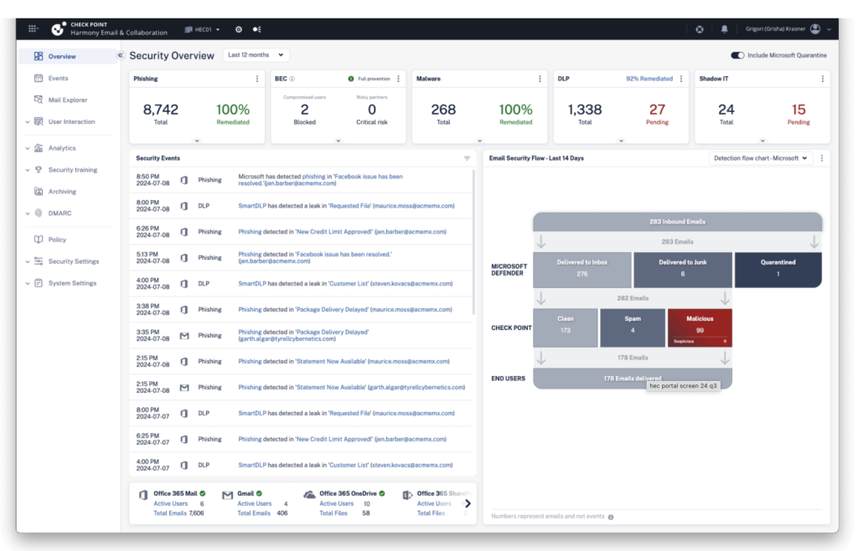The height and width of the screenshot is (551, 858).
Task: Click the bell notifications icon
Action: click(724, 29)
